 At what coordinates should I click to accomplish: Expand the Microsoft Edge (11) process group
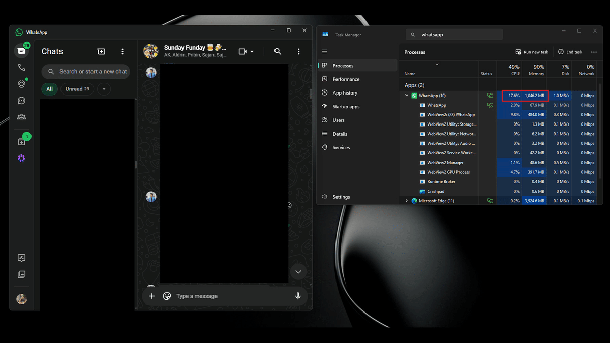pyautogui.click(x=407, y=201)
